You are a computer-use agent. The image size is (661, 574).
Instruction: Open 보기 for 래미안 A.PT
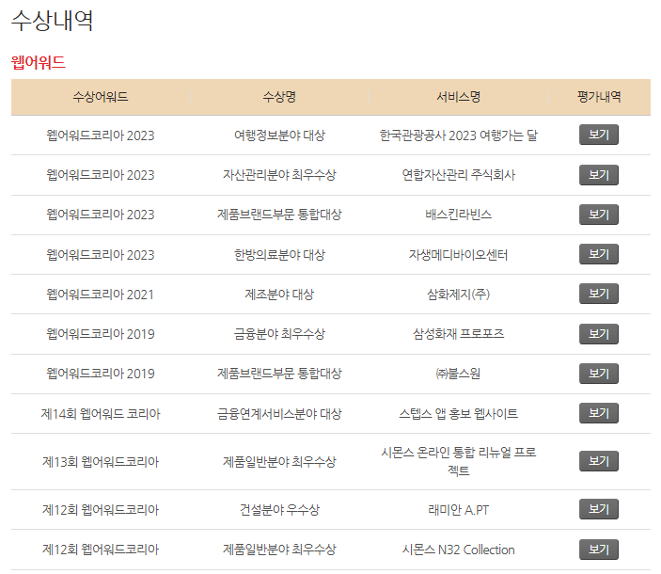tap(599, 509)
